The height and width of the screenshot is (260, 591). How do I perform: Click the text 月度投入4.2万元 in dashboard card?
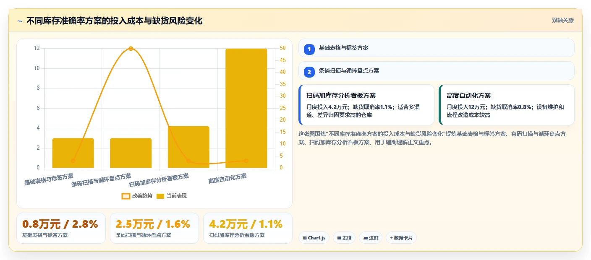tap(328, 107)
